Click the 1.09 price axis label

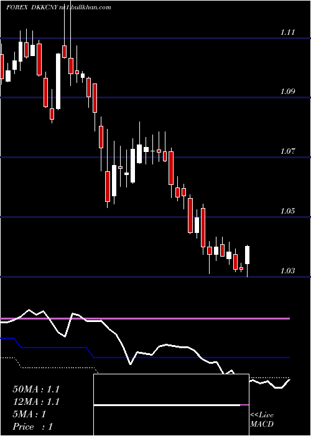click(x=287, y=92)
